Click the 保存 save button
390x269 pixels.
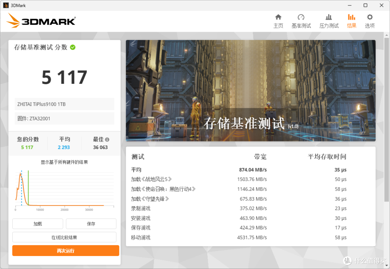(91, 224)
